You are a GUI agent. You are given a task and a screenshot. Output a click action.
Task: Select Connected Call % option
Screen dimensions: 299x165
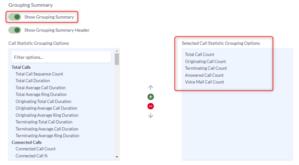[31, 156]
